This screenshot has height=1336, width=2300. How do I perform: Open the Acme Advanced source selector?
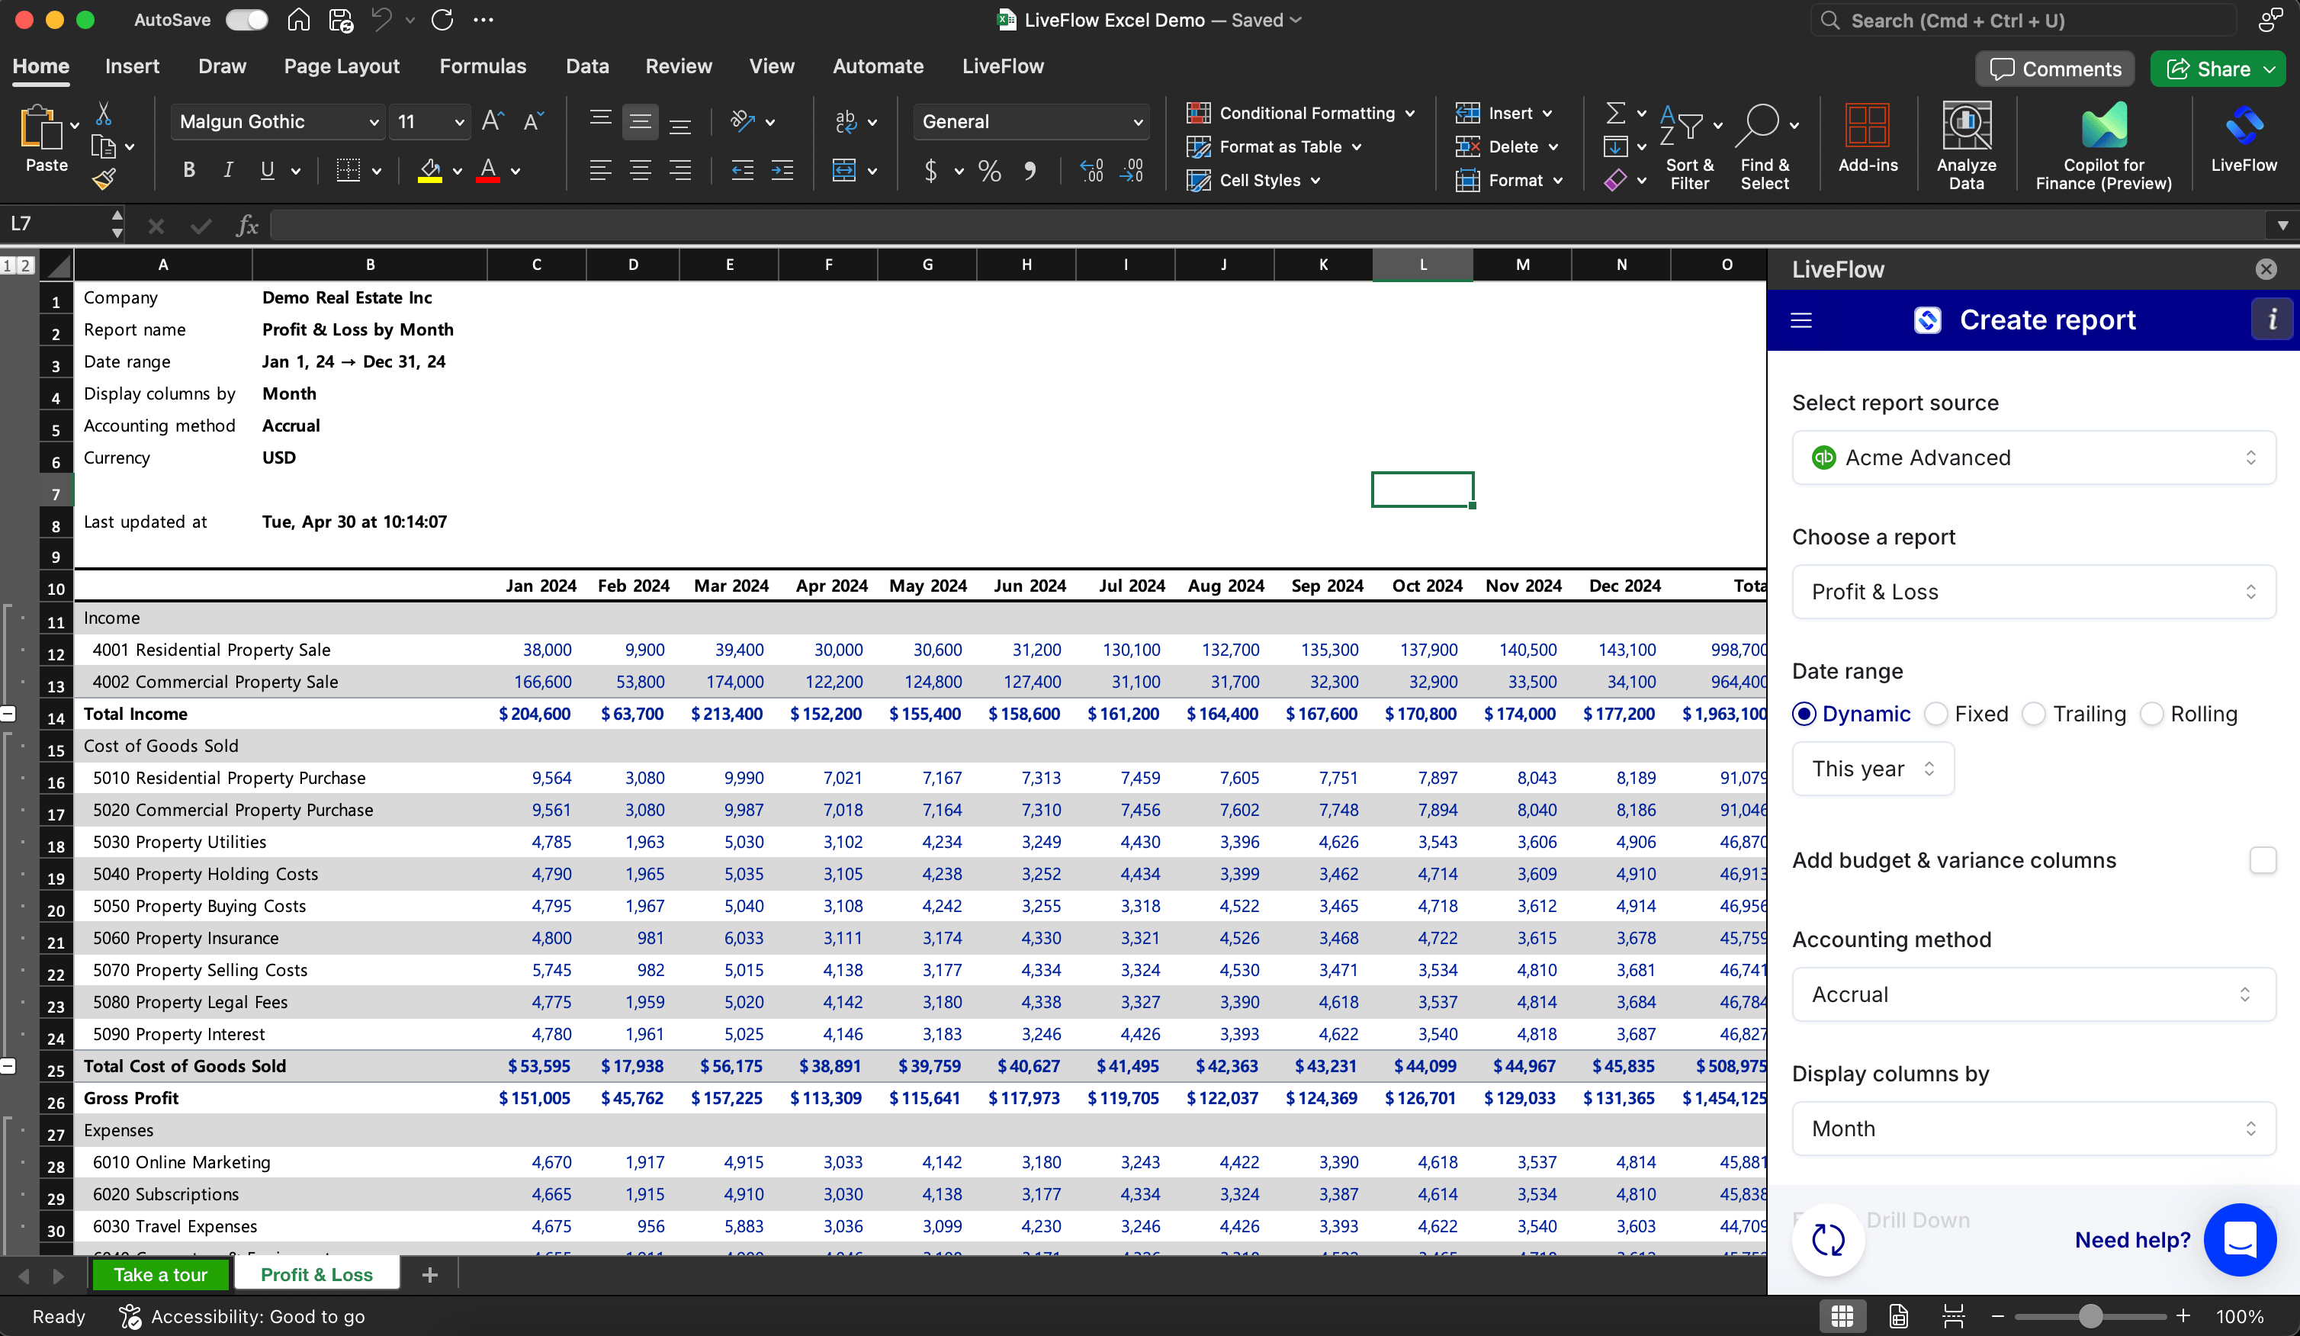click(2032, 458)
